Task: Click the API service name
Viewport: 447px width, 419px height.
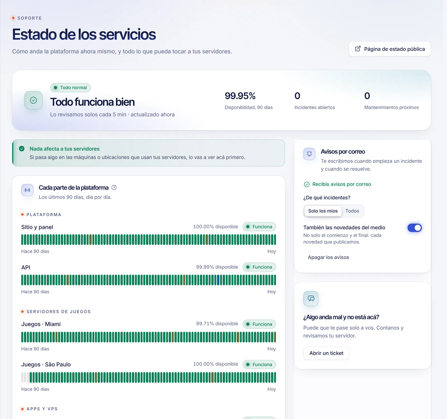Action: 26,268
